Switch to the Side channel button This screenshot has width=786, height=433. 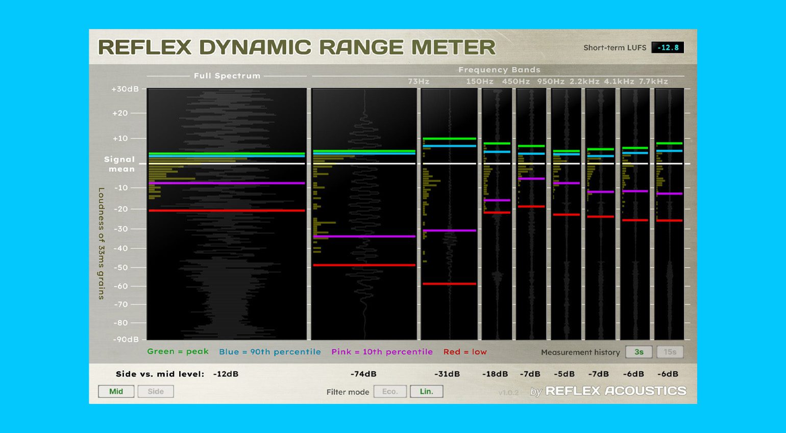click(x=156, y=391)
